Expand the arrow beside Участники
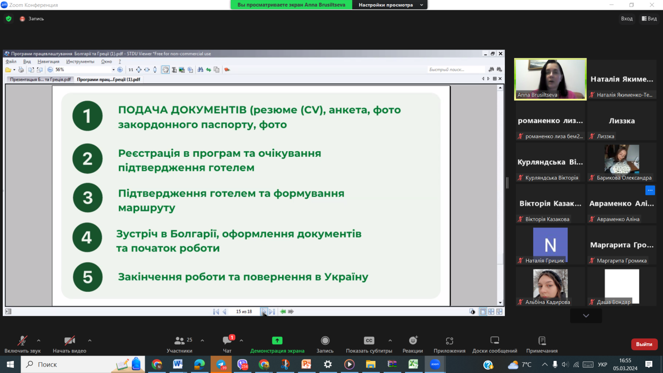The height and width of the screenshot is (373, 663). pyautogui.click(x=202, y=341)
